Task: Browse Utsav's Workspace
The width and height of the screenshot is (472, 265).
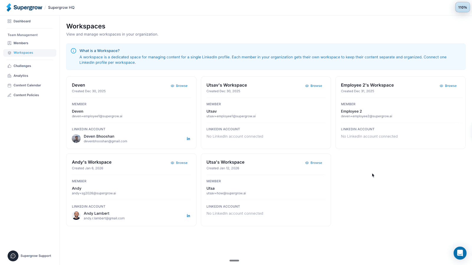Action: pos(314,86)
